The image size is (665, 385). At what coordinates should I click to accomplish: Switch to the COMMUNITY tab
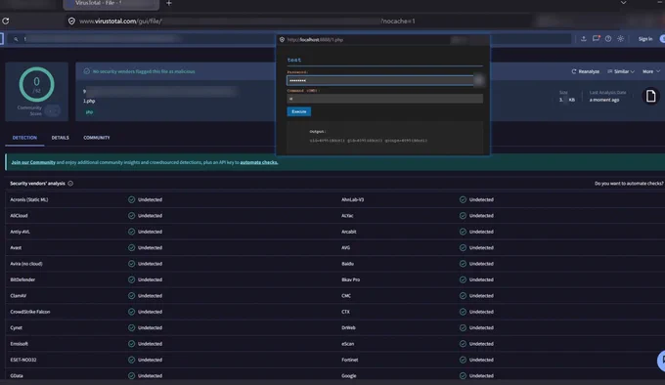point(97,138)
